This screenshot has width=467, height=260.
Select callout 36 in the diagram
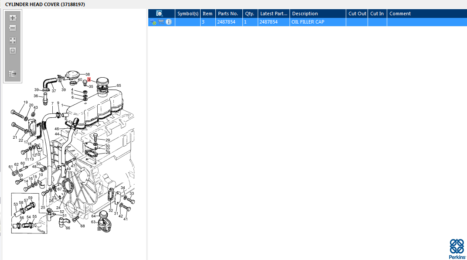(36, 96)
